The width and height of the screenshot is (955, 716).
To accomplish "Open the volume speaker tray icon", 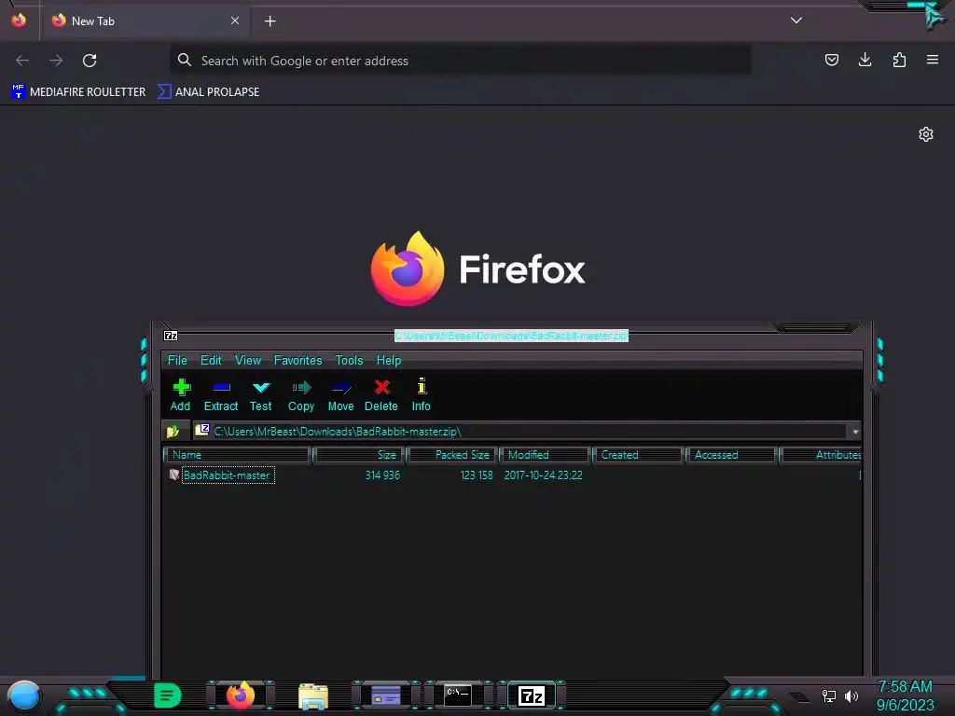I will click(851, 695).
